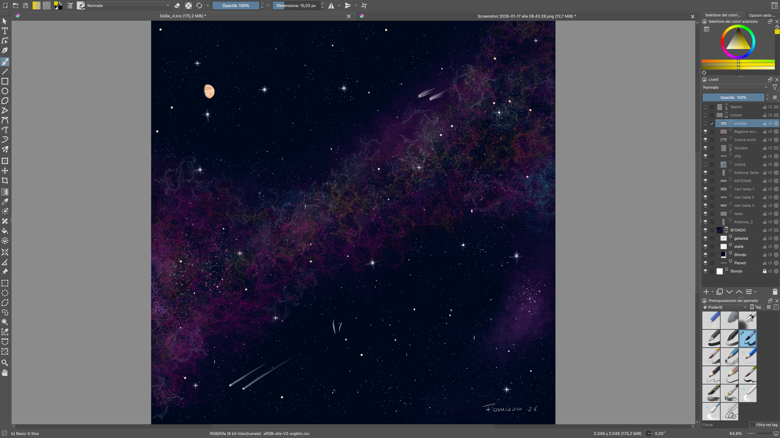
Task: Show the Sketch layer group
Action: coord(705,107)
